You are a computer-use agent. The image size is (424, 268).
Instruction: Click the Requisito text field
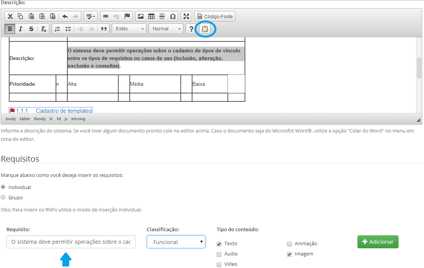coord(71,242)
